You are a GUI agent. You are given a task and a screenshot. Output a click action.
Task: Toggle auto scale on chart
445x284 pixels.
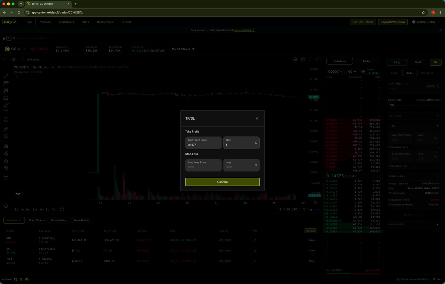tap(317, 209)
